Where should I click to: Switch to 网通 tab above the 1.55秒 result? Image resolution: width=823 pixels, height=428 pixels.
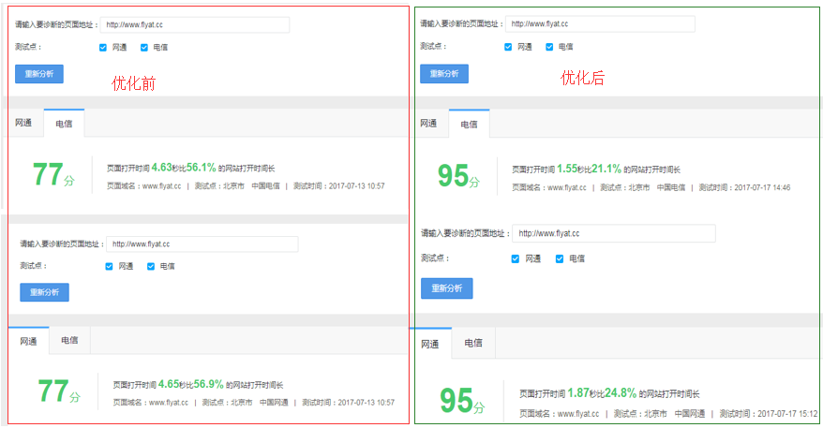pos(428,124)
